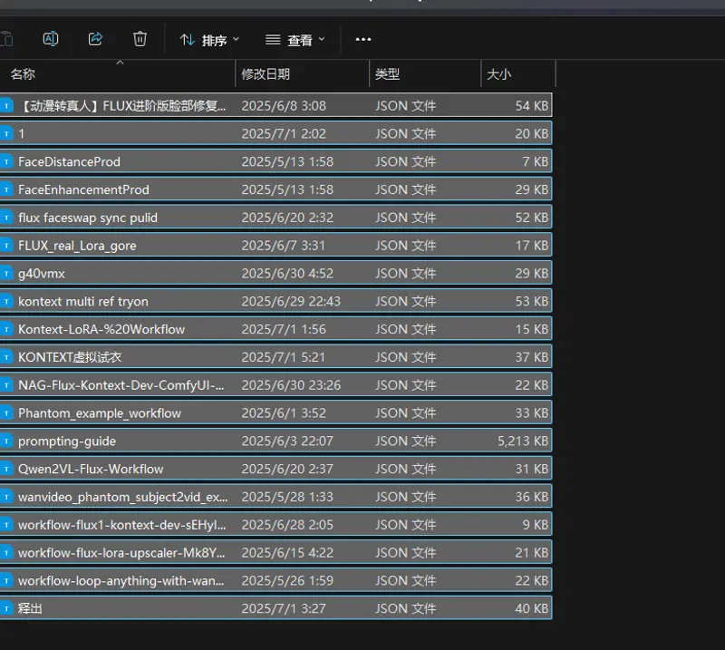Click the Phantom_example_workflow file icon
725x650 pixels.
click(6, 413)
